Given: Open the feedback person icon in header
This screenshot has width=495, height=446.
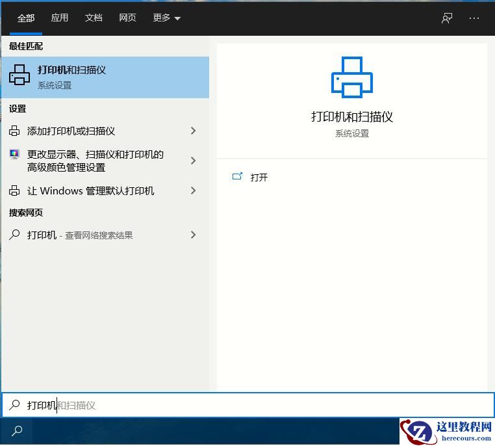Looking at the screenshot, I should (447, 18).
